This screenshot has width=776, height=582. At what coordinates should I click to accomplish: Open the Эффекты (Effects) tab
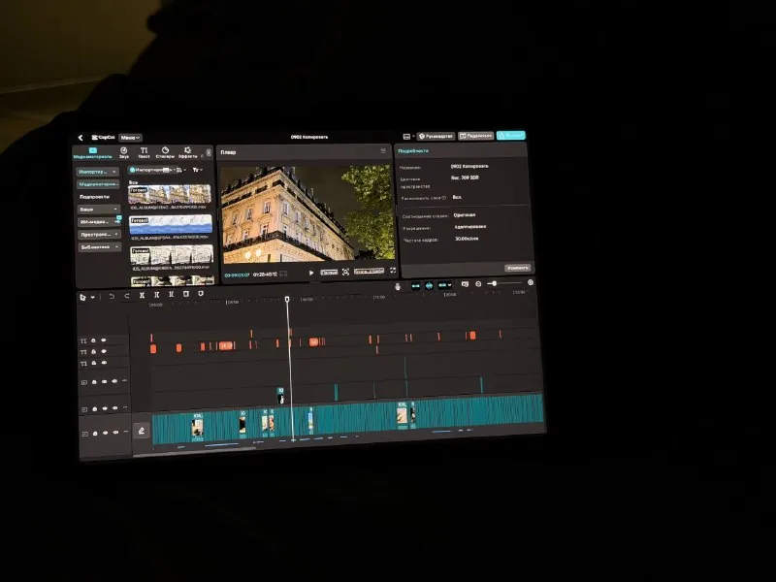click(x=187, y=153)
